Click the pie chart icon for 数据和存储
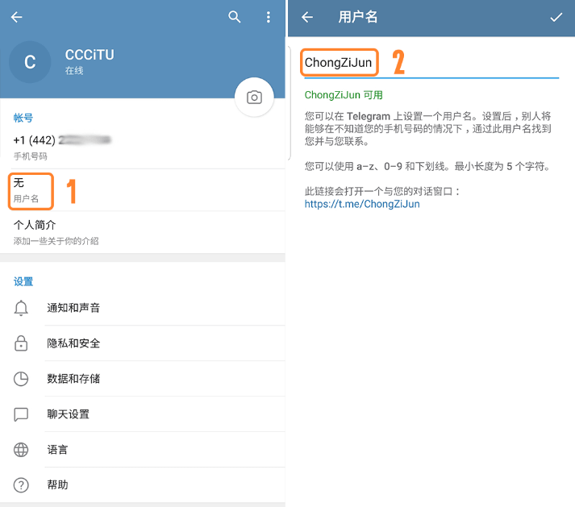This screenshot has height=507, width=575. tap(21, 379)
